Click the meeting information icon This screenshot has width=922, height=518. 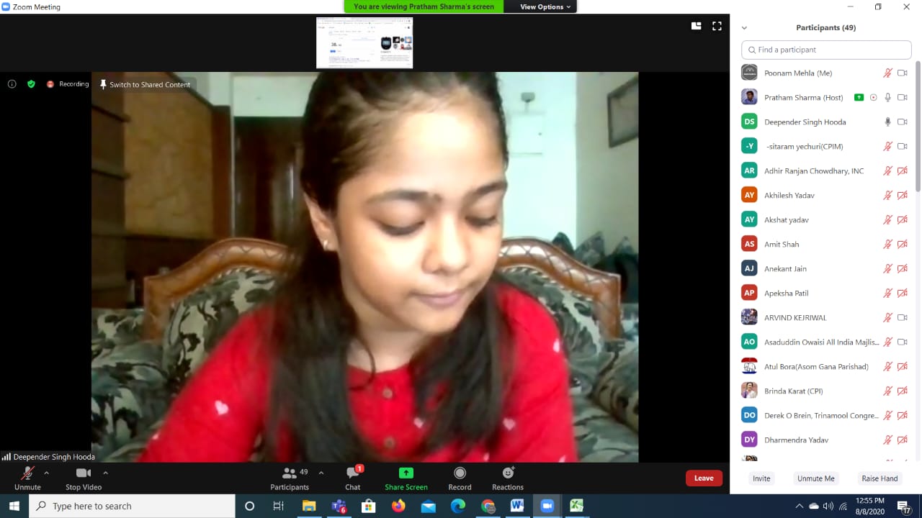(x=12, y=84)
